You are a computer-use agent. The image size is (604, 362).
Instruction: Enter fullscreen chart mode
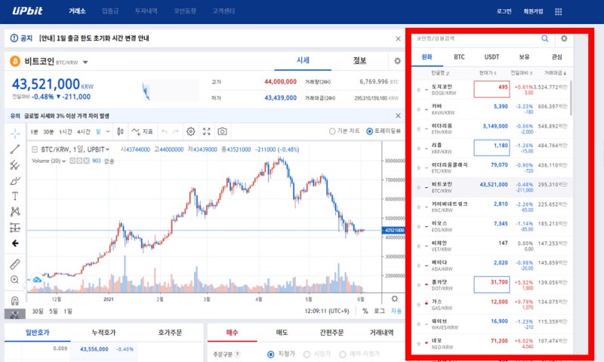coord(206,131)
